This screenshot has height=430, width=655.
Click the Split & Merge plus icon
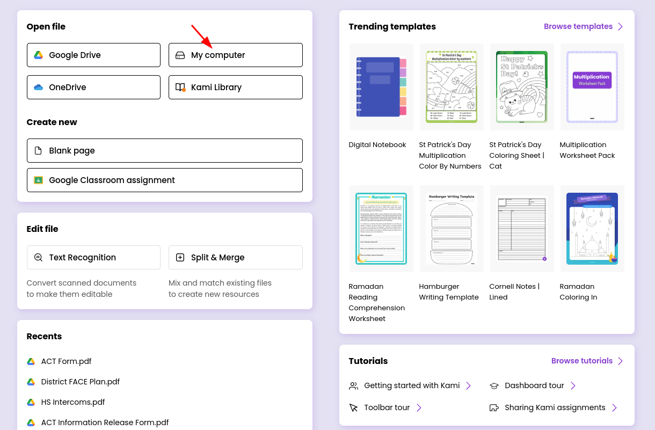(180, 258)
